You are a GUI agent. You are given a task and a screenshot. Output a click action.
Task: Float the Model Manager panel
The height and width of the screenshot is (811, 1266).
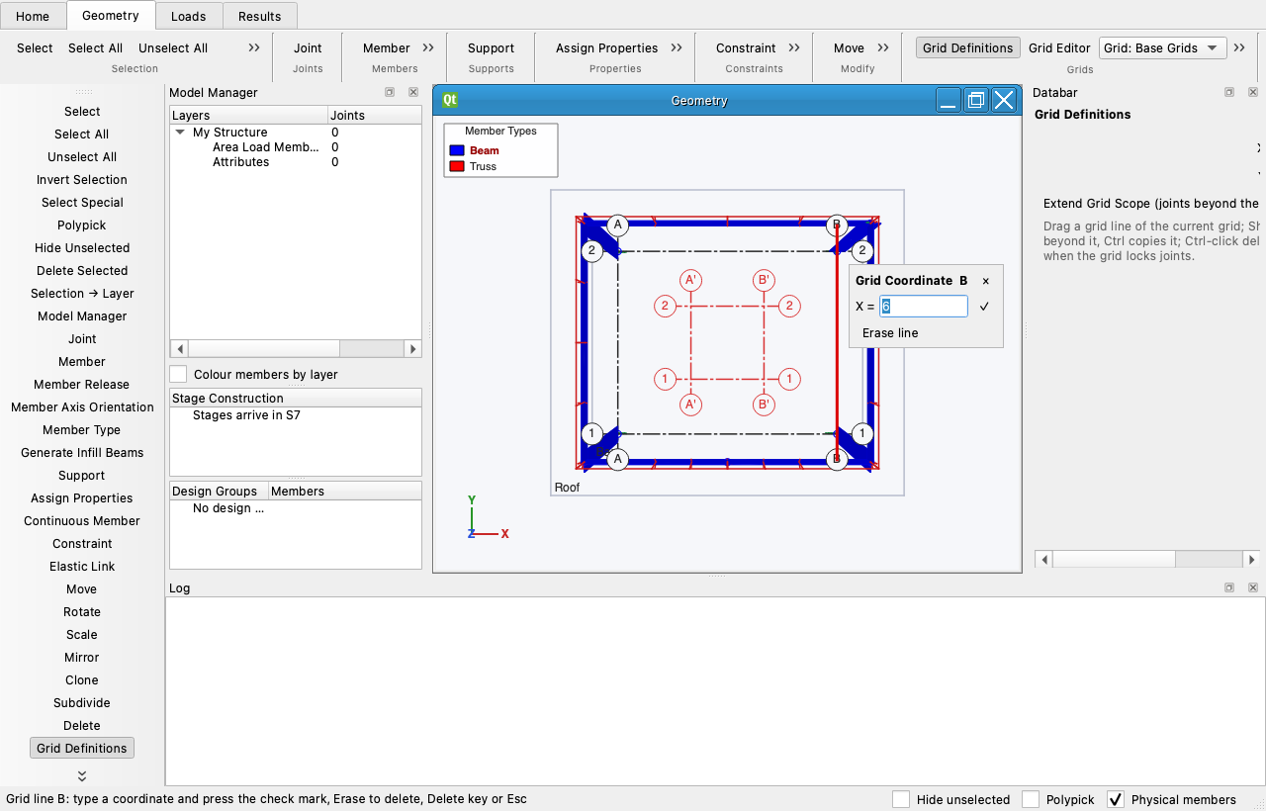(x=390, y=92)
